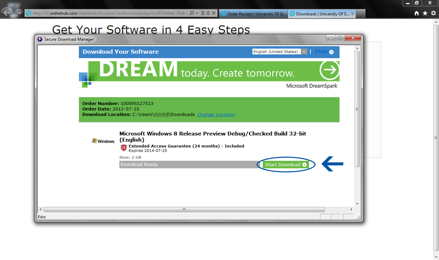Click the Download Manager horizontal scrollbar thumb
This screenshot has width=439, height=260.
pyautogui.click(x=184, y=209)
